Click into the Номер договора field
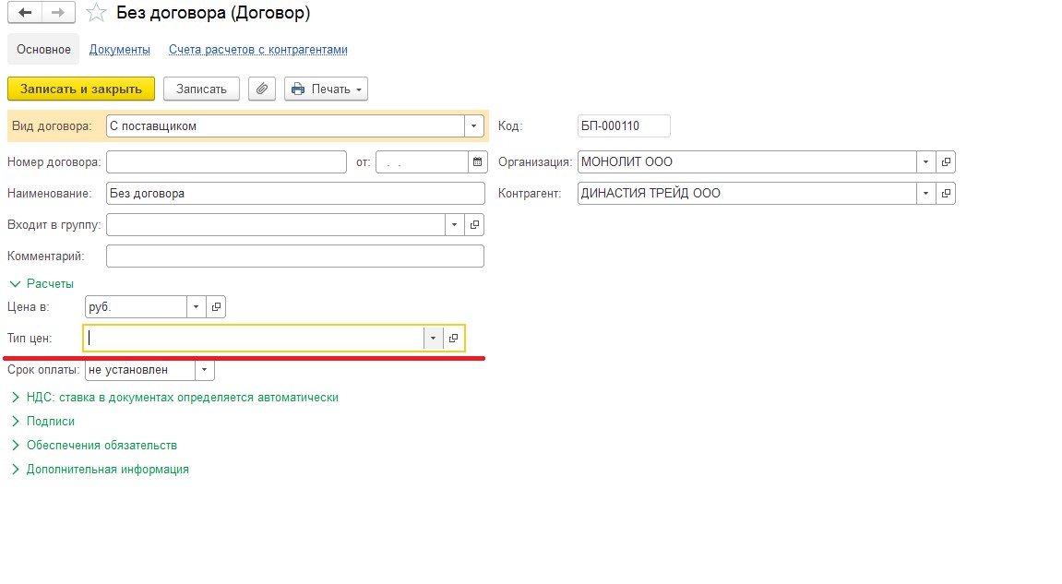Viewport: 1062px width, 584px height. (226, 162)
